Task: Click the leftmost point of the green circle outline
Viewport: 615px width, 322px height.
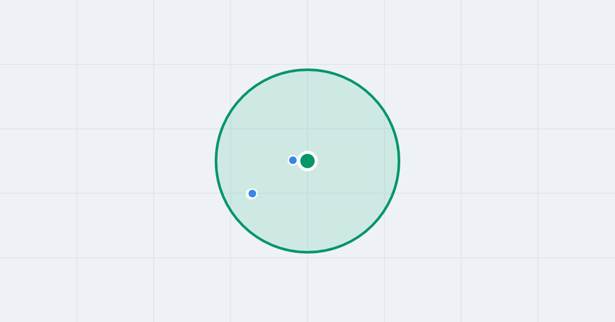Action: [x=216, y=161]
